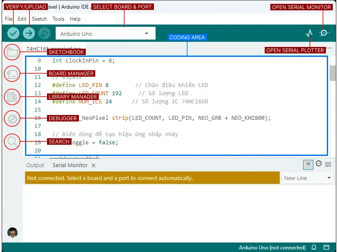The width and height of the screenshot is (338, 252).
Task: Click the value 192 on line 13
Action: pos(117,93)
